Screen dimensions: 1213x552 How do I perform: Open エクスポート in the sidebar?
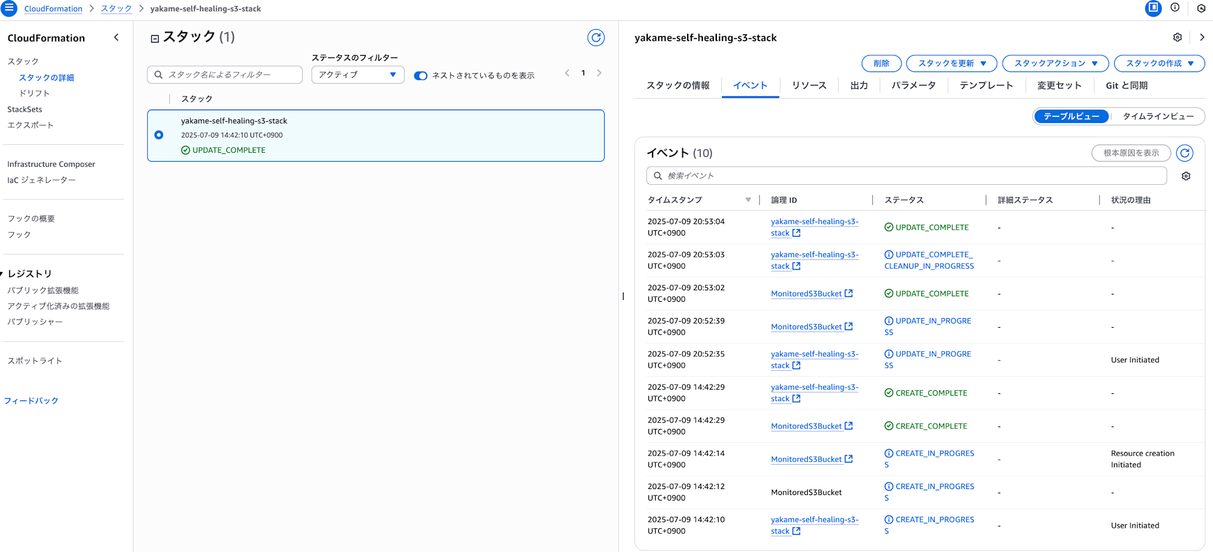pyautogui.click(x=30, y=125)
